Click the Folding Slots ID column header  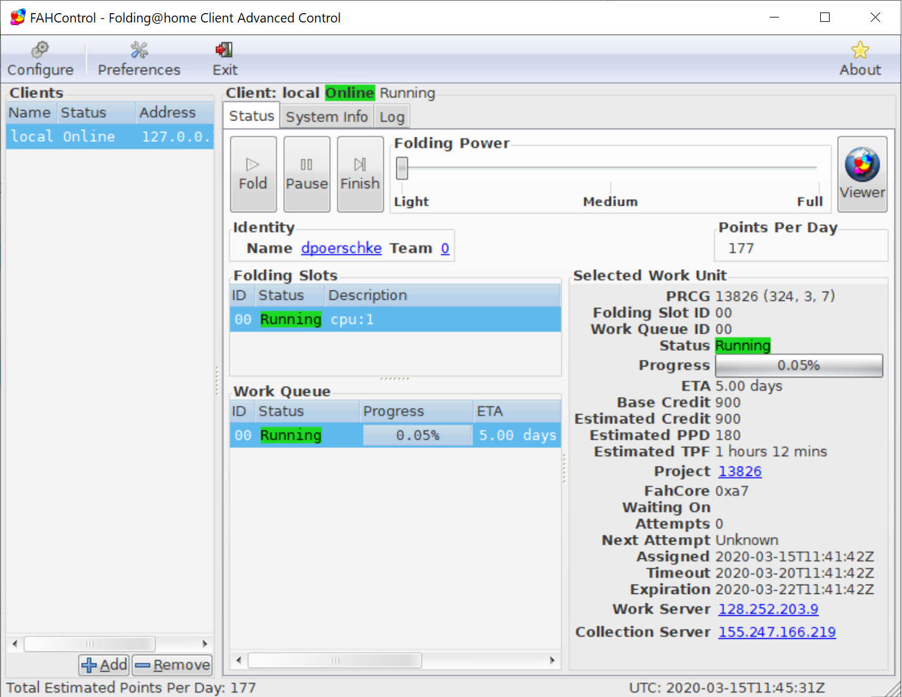pyautogui.click(x=243, y=295)
